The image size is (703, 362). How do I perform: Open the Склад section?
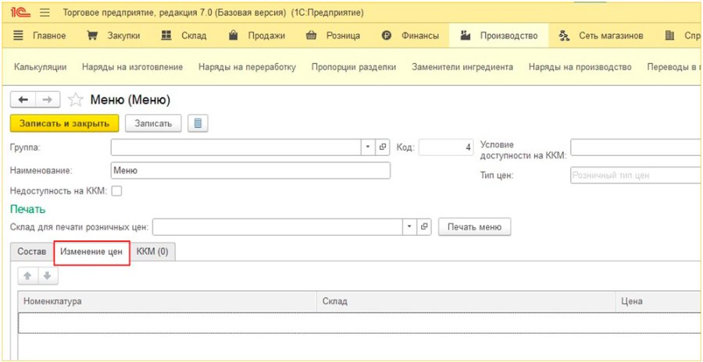184,36
